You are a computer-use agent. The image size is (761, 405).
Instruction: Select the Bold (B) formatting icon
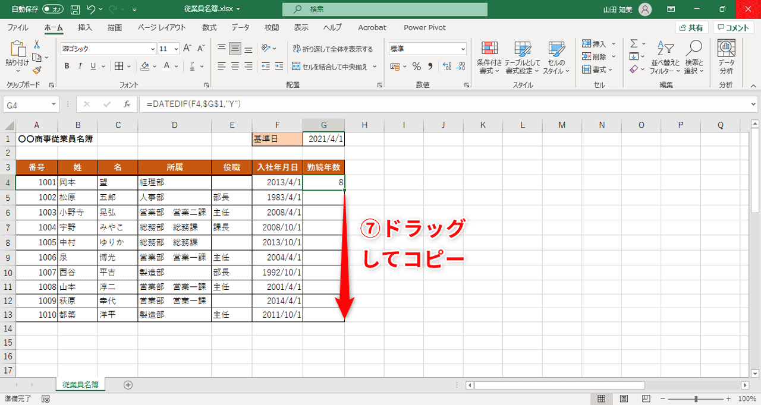pyautogui.click(x=67, y=66)
